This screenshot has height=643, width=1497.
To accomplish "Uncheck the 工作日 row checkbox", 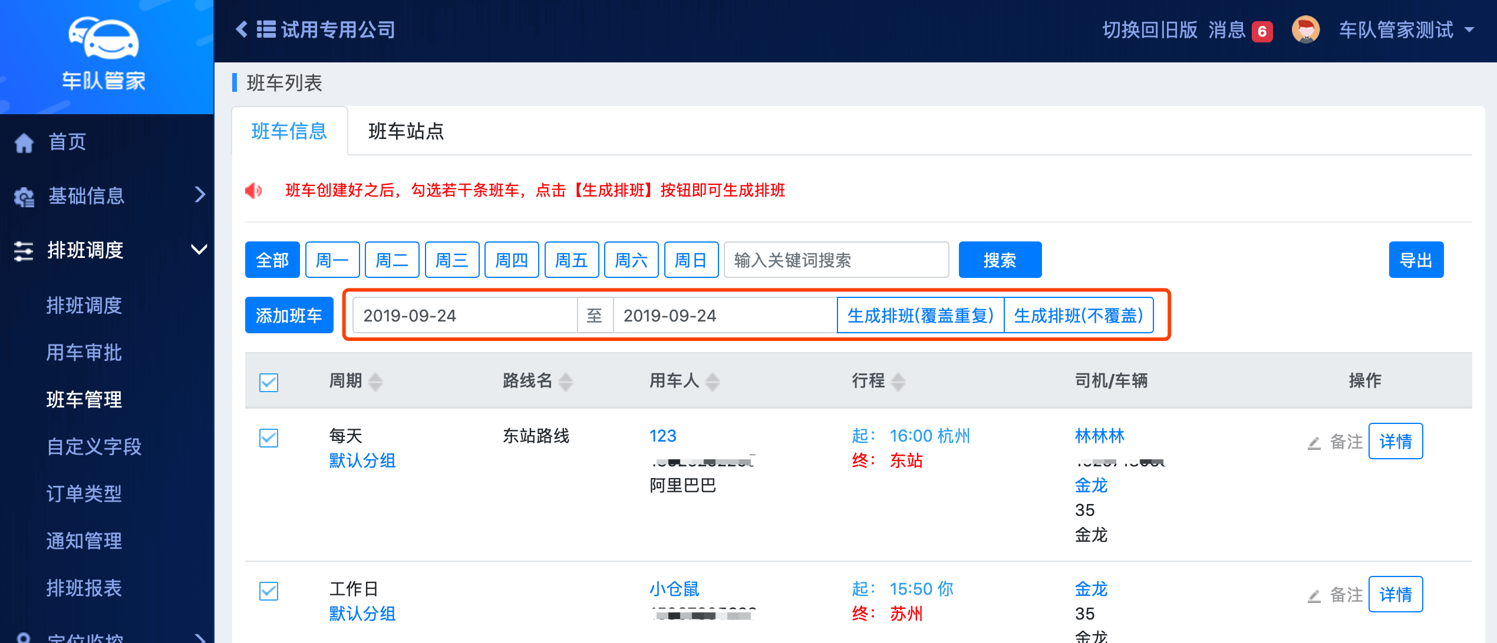I will [269, 591].
